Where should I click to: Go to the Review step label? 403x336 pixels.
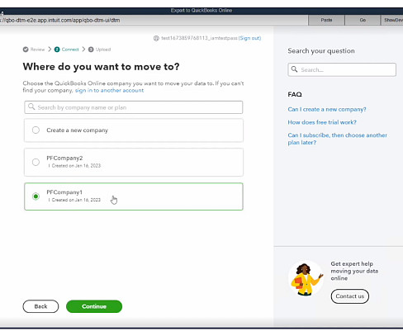(37, 50)
